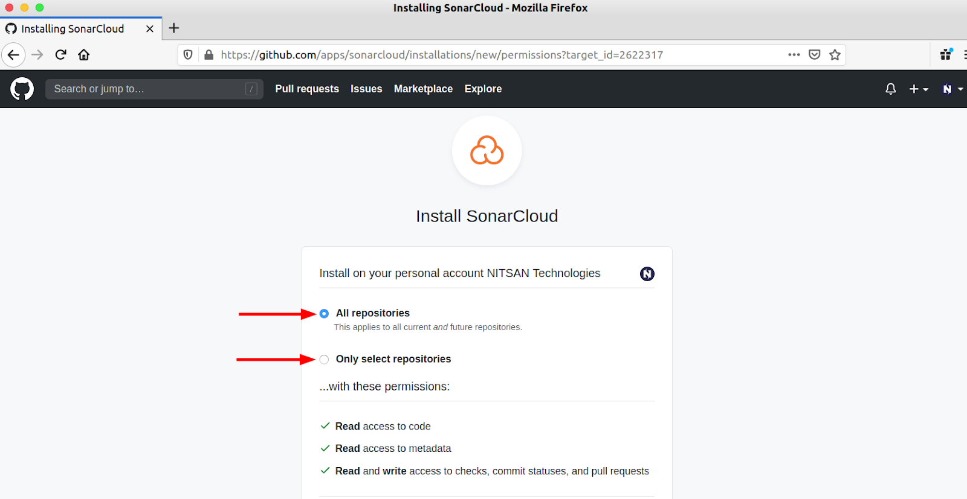Save page to Pocket icon

[x=815, y=55]
